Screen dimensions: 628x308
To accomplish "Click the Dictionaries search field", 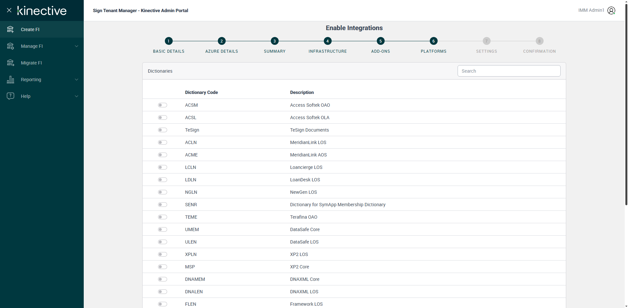I will click(509, 71).
